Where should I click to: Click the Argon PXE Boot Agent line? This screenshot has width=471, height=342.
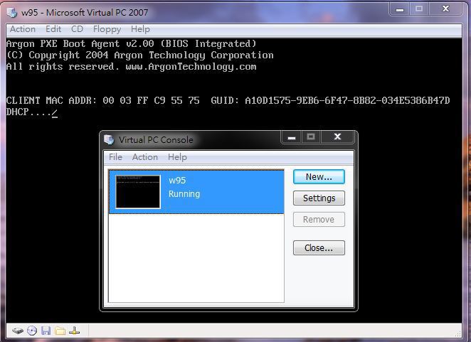[x=131, y=44]
